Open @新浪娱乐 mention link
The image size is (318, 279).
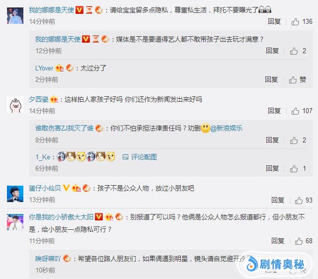(227, 128)
